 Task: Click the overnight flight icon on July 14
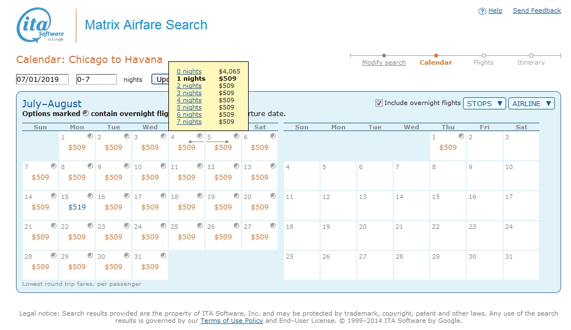[x=54, y=195]
